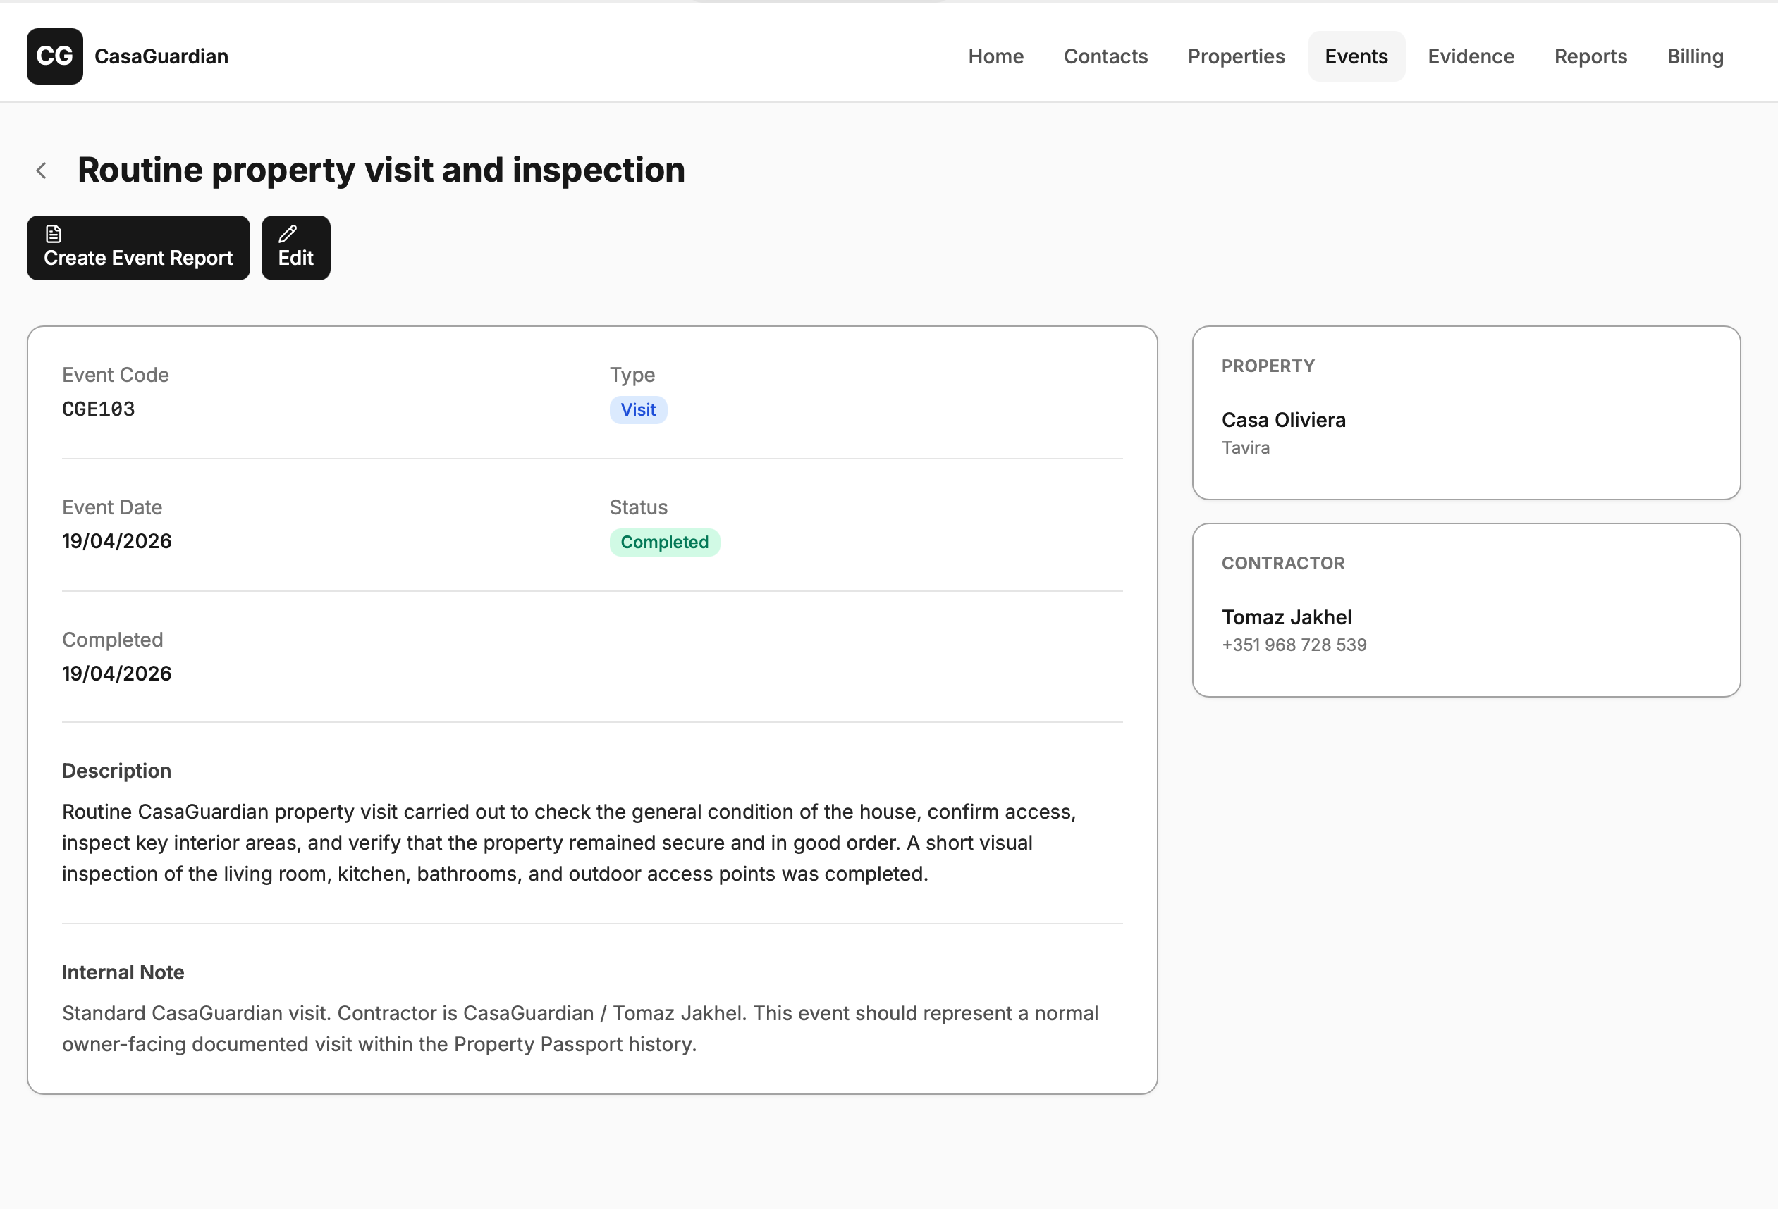Click the Completed date 19/04/2026
Screen dimensions: 1778x1209
tap(117, 674)
